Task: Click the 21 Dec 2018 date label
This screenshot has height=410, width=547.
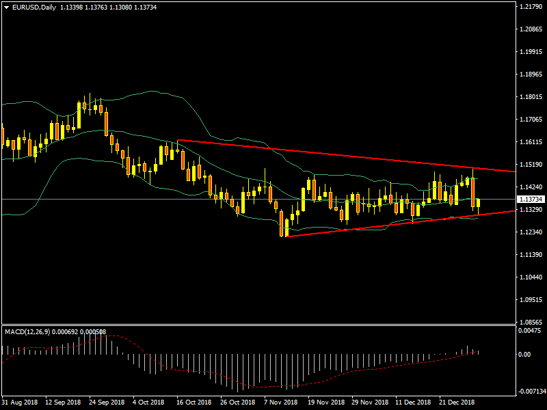Action: (x=456, y=402)
